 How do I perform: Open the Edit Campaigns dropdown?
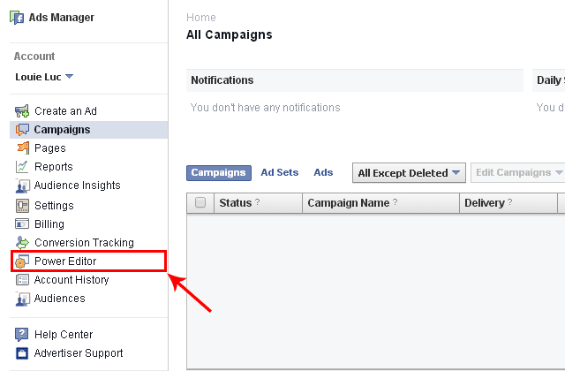[518, 173]
